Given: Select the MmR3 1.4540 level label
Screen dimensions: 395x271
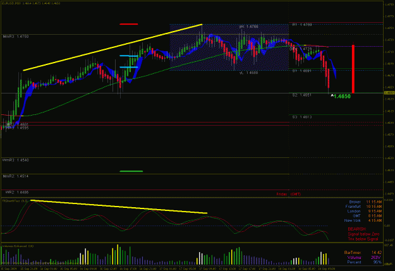Looking at the screenshot, I should click(15, 160).
